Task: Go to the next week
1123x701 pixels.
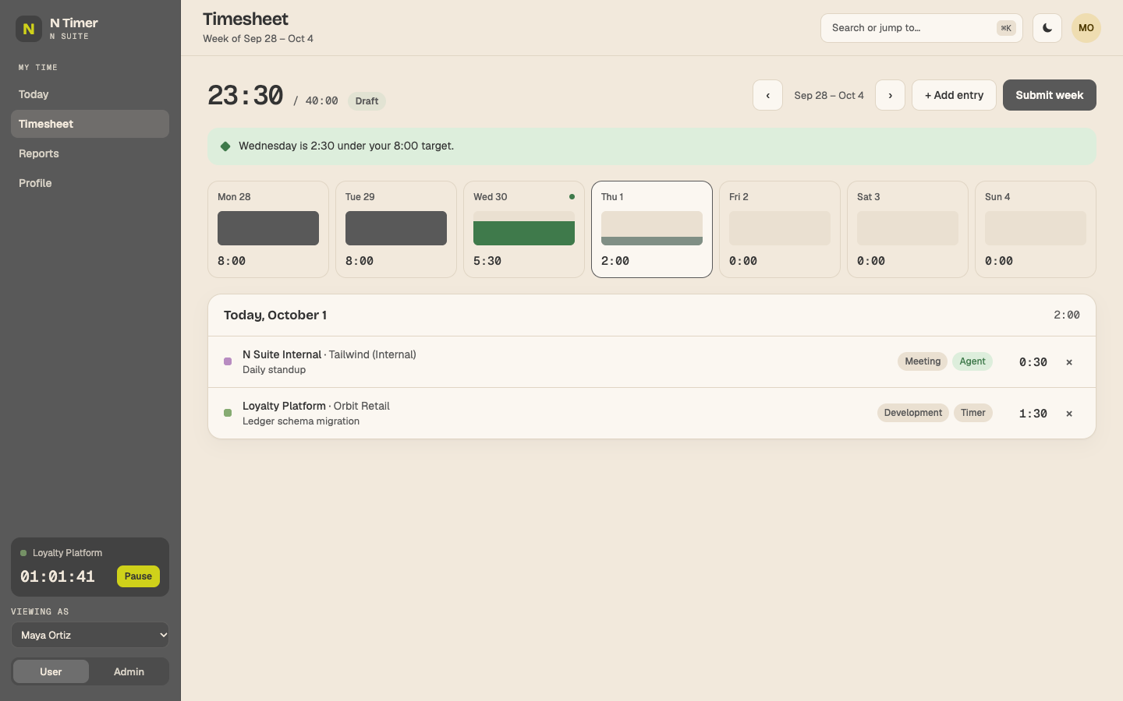Action: tap(890, 95)
